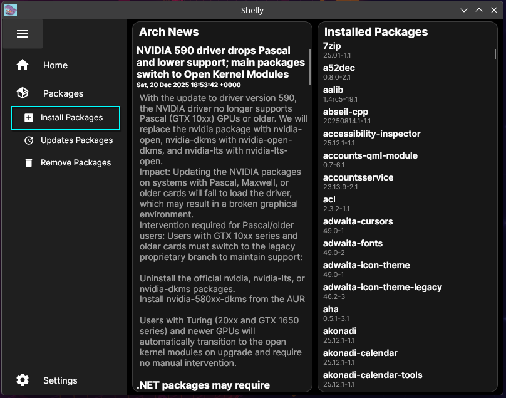
Task: Click the Updates Packages refresh icon
Action: pos(29,140)
